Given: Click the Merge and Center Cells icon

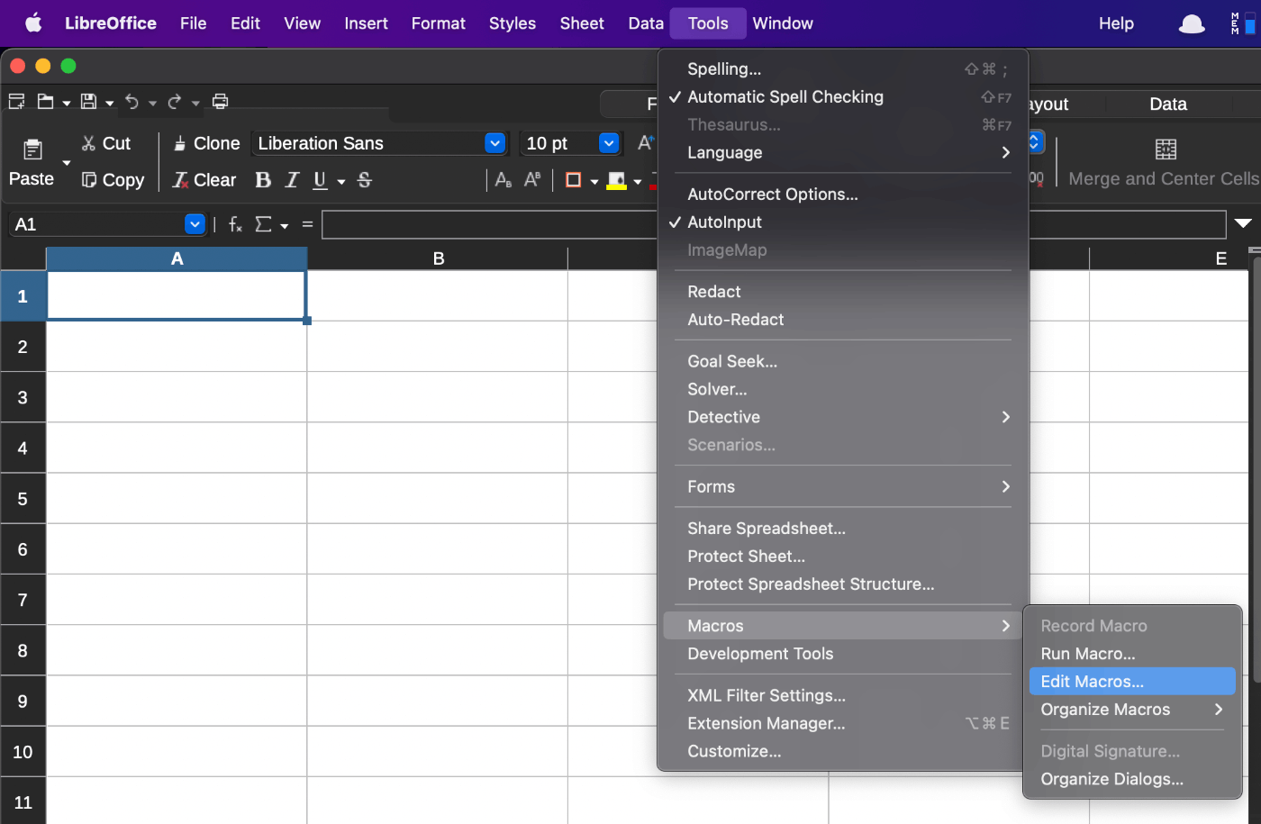Looking at the screenshot, I should pyautogui.click(x=1166, y=149).
